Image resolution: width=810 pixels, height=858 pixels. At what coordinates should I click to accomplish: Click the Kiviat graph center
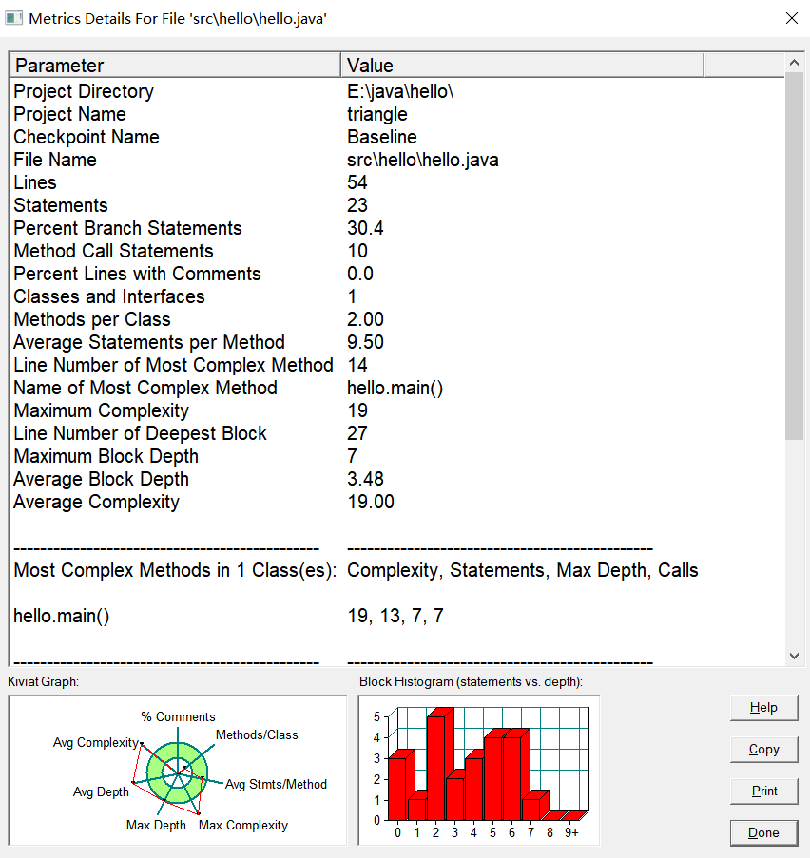(178, 772)
